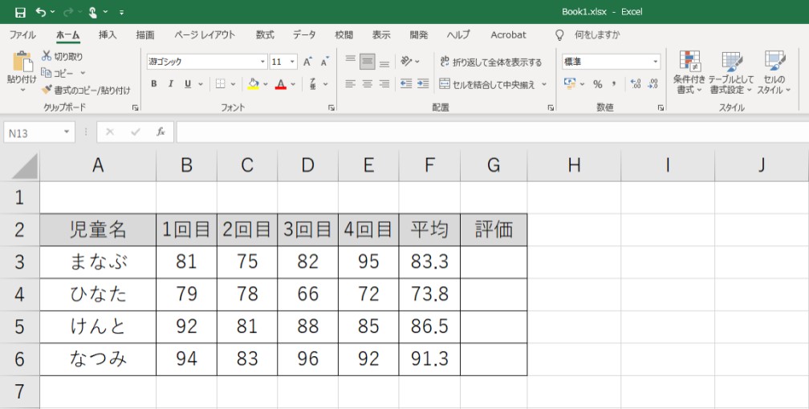Increase indent

[x=423, y=83]
